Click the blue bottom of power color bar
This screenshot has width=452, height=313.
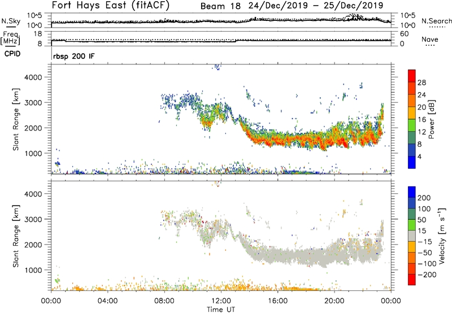412,162
